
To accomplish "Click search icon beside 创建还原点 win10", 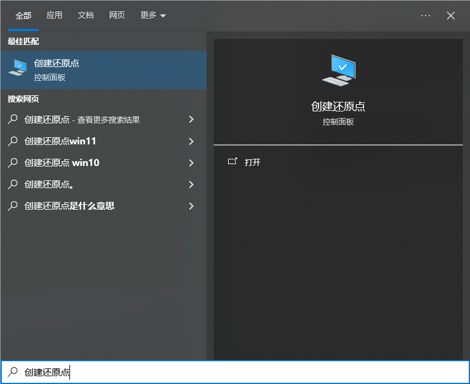I will point(13,162).
